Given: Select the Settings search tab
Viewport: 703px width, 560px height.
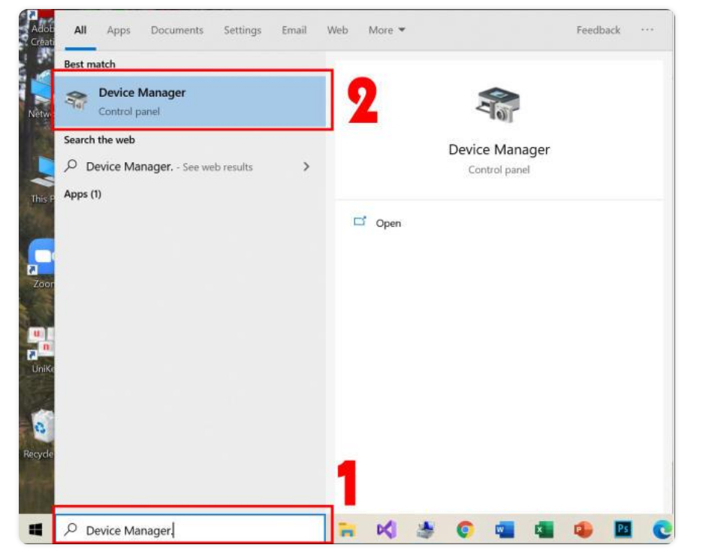Looking at the screenshot, I should (241, 31).
